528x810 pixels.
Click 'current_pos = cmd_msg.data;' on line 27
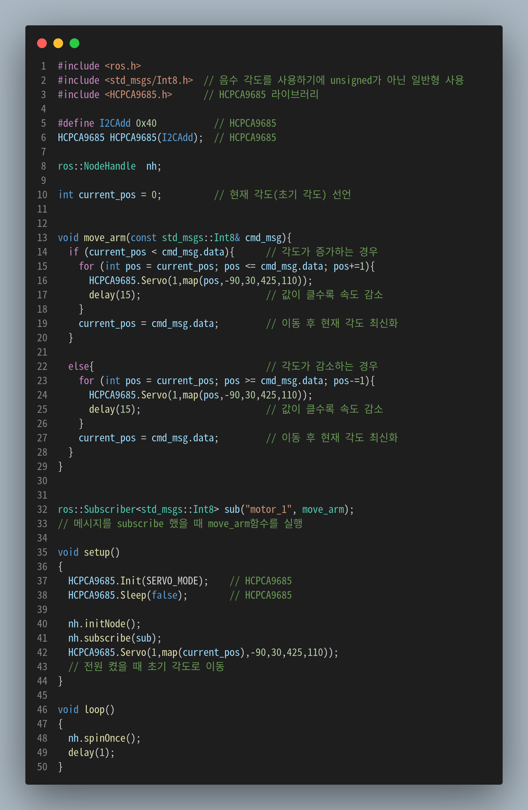point(149,438)
